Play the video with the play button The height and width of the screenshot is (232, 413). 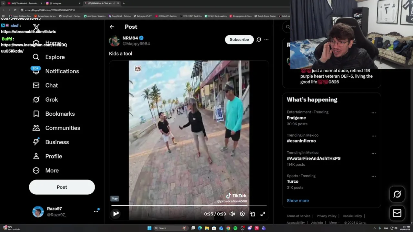(x=116, y=213)
